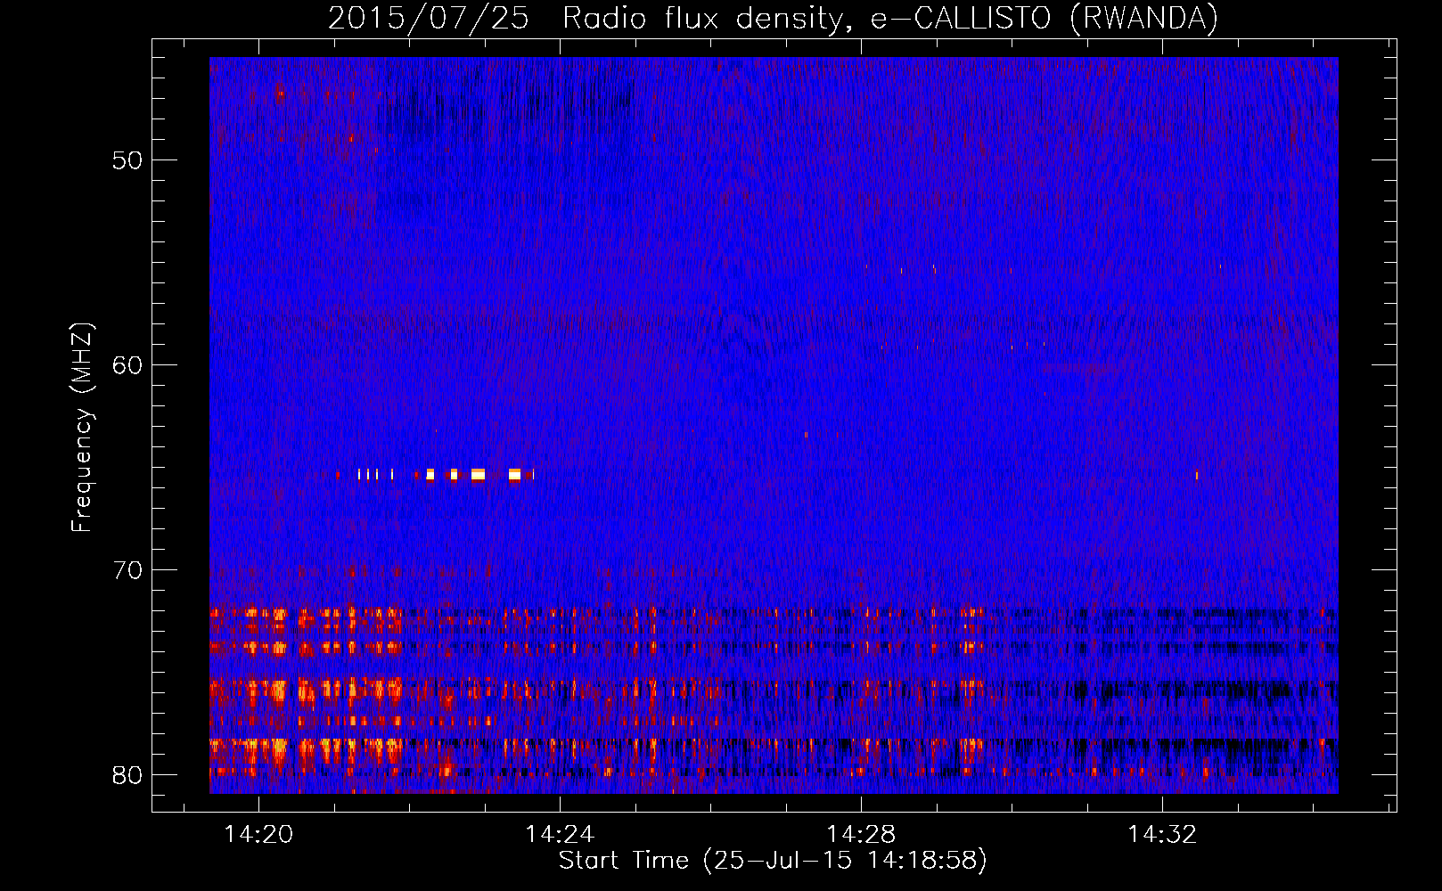Click the 60 frequency tick label
1442x891 pixels.
(x=127, y=365)
